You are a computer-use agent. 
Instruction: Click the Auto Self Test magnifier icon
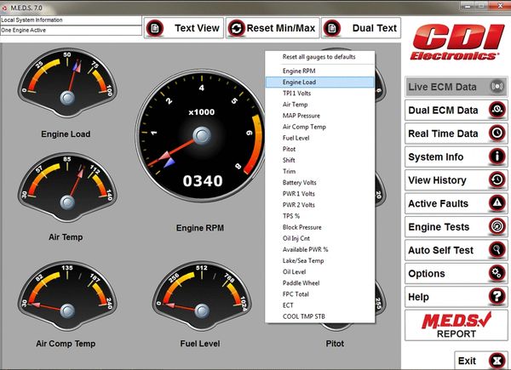click(x=497, y=250)
